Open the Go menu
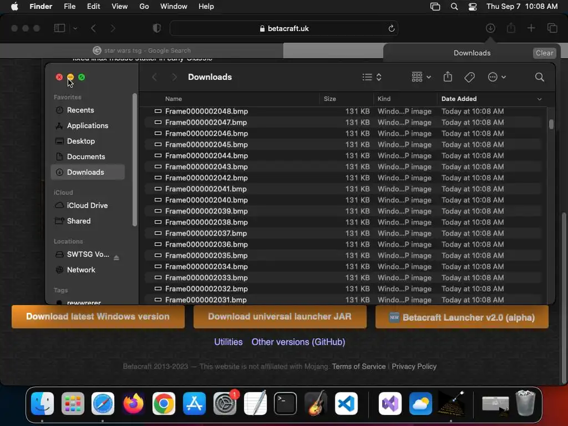The height and width of the screenshot is (426, 568). [144, 7]
